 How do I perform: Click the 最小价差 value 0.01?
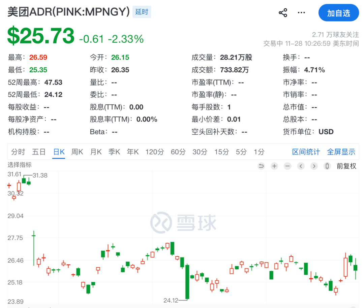pos(234,119)
